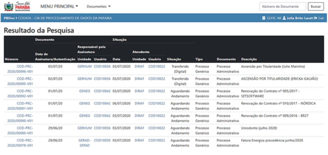Click Aguardando Andamento status in 00078 row
This screenshot has width=328, height=155.
[180, 143]
